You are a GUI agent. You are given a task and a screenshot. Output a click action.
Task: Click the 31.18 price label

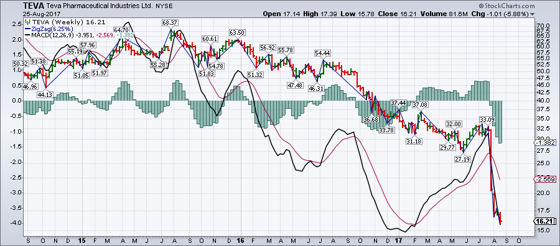tap(414, 141)
